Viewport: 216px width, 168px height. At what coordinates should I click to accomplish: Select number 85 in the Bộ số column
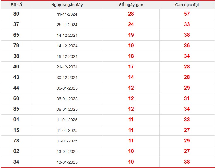pyautogui.click(x=16, y=109)
